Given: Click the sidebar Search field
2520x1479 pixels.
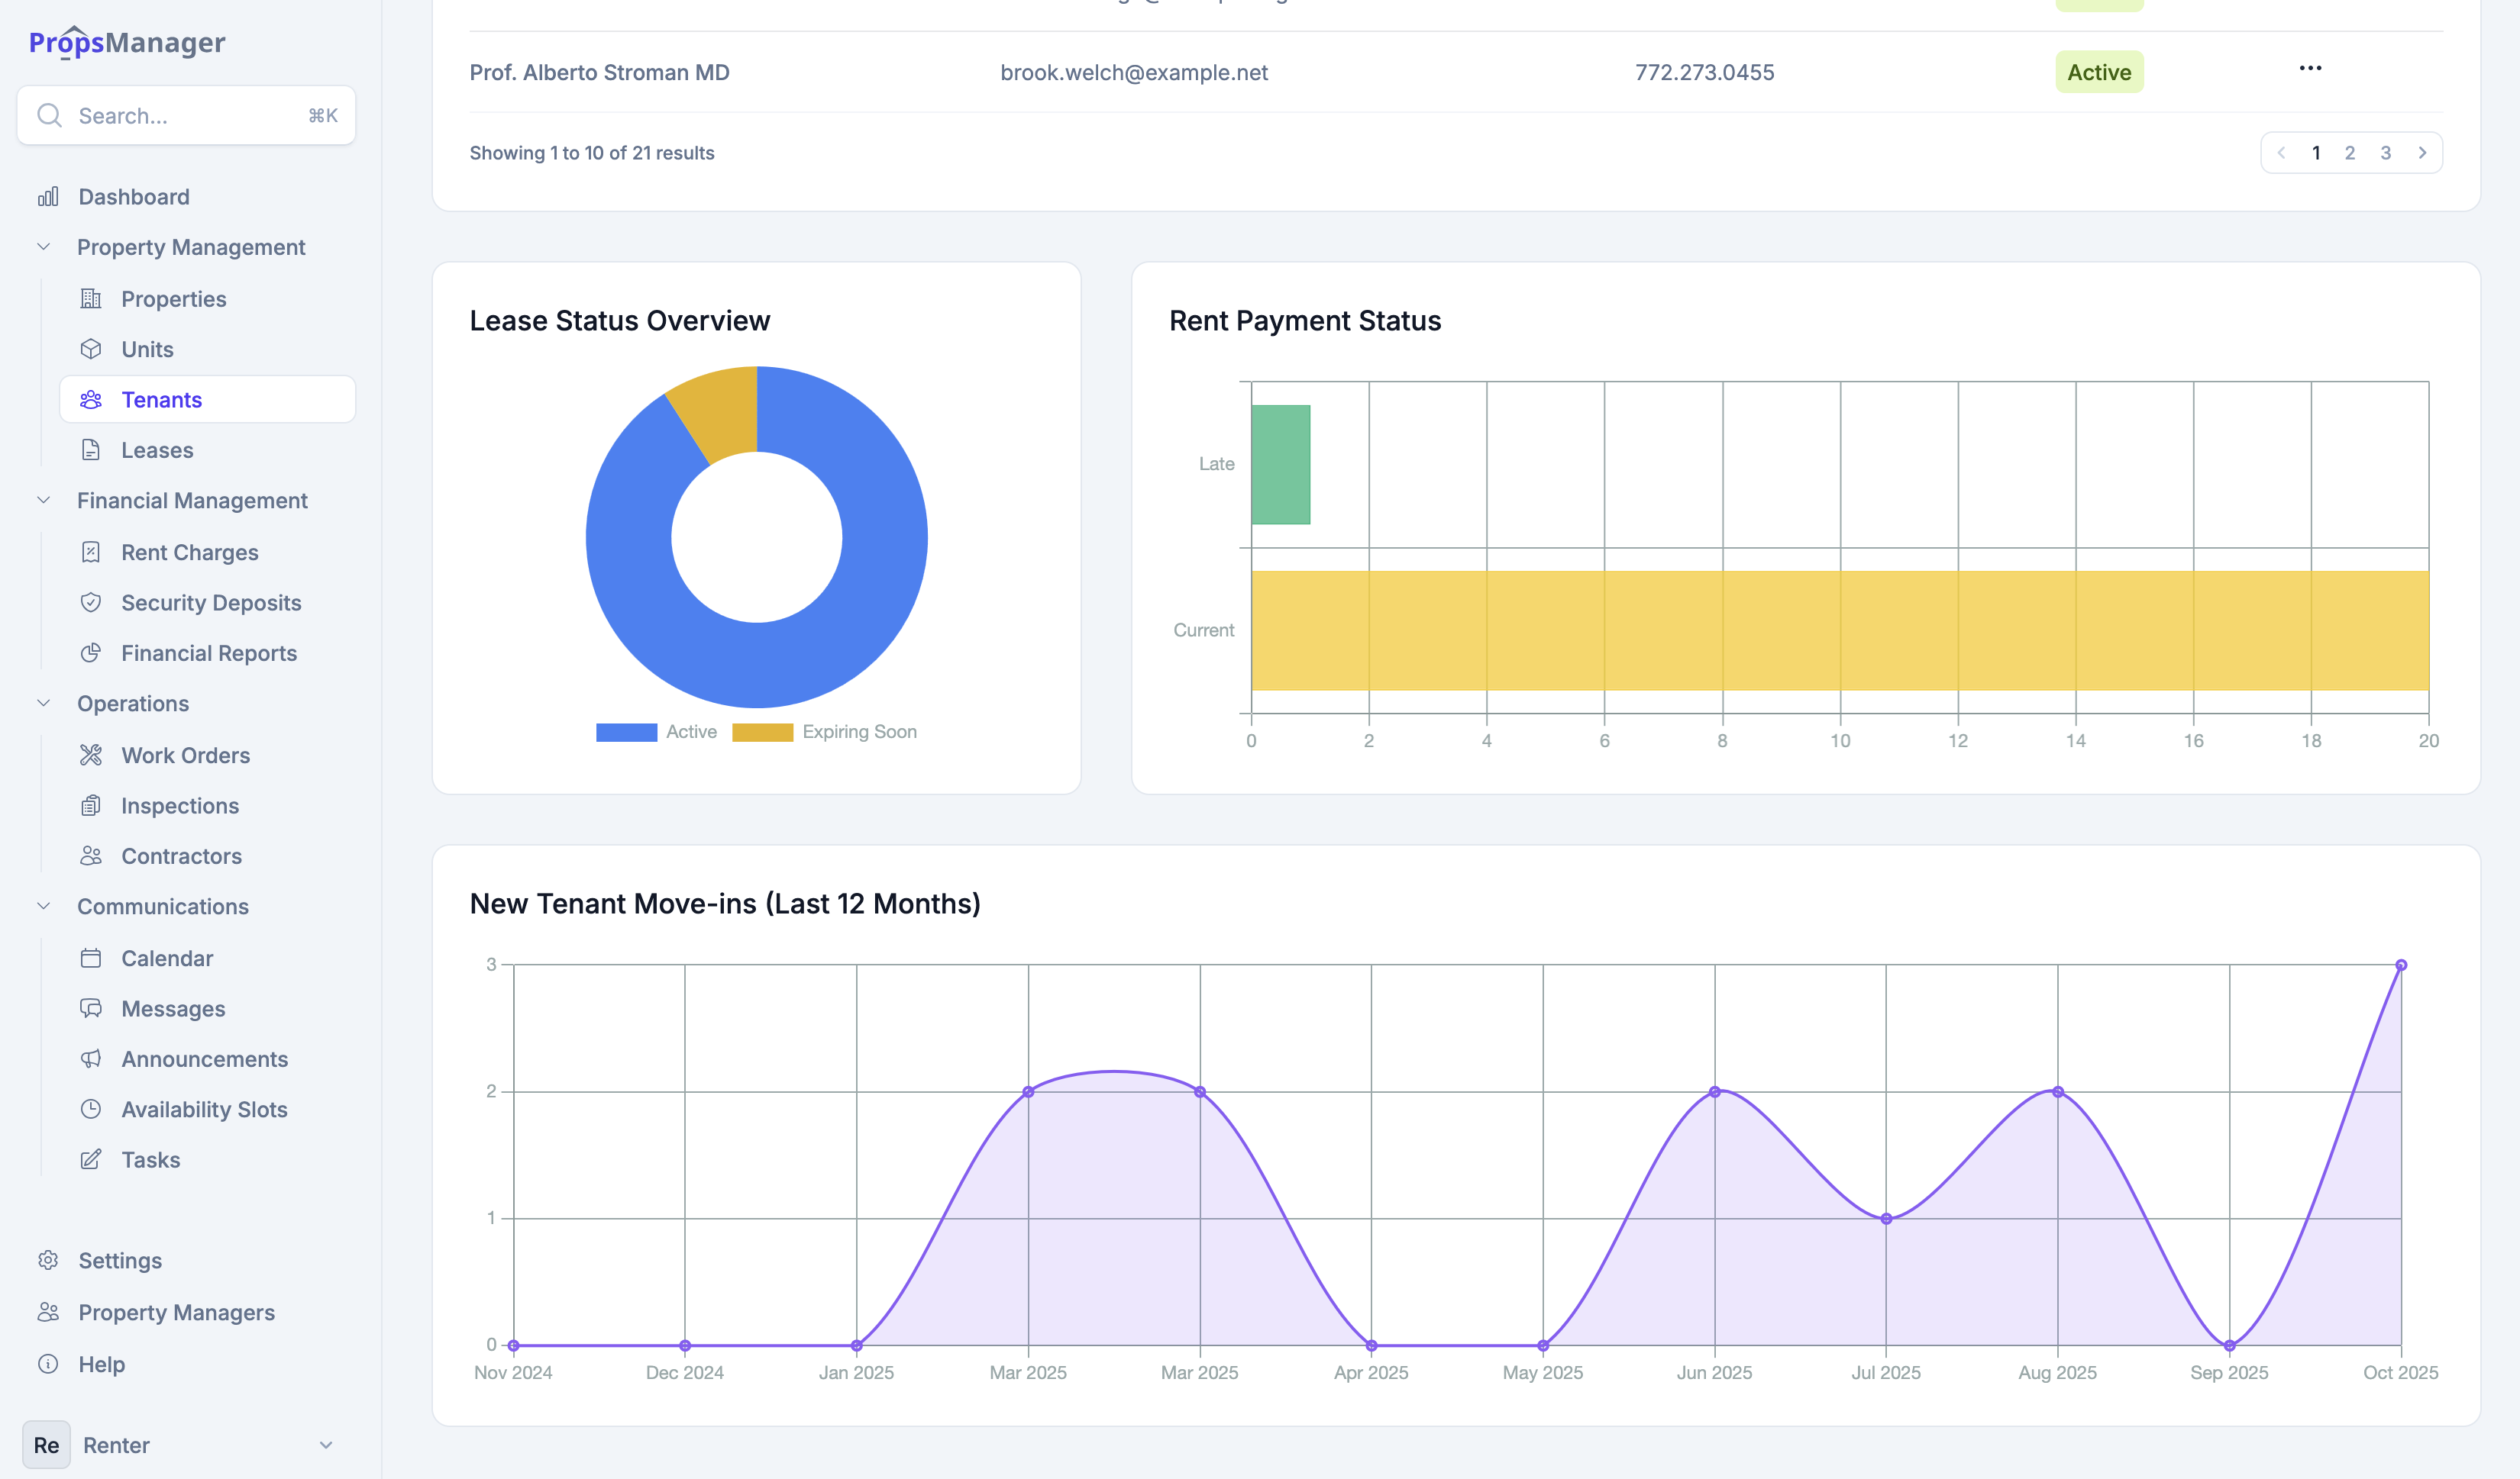Looking at the screenshot, I should coord(186,116).
